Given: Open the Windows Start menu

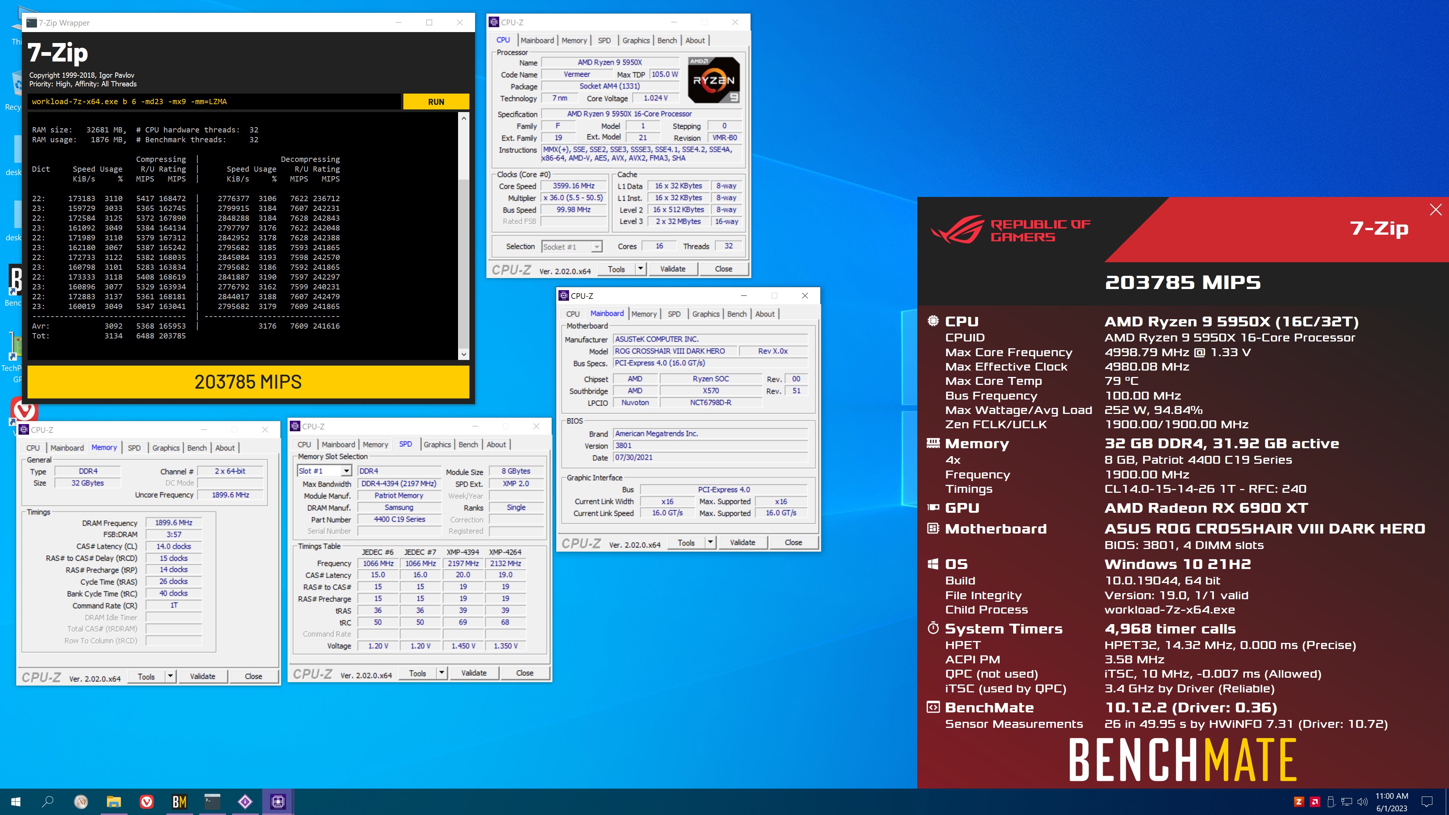Looking at the screenshot, I should click(16, 801).
